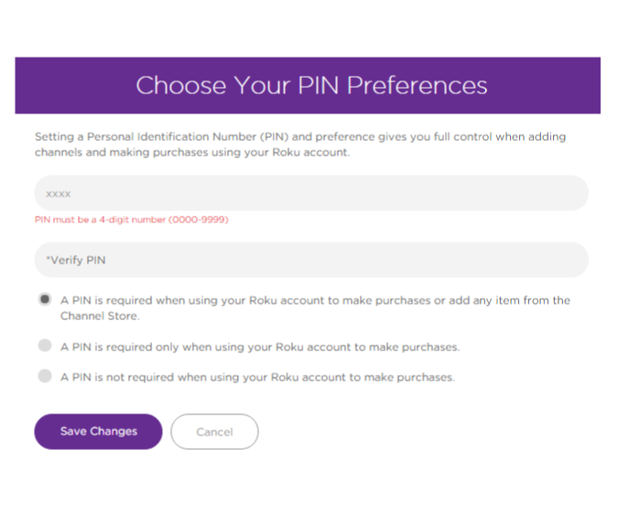Screen dimensions: 618x514
Task: Click the 'xxxx' placeholder text
Action: point(58,194)
